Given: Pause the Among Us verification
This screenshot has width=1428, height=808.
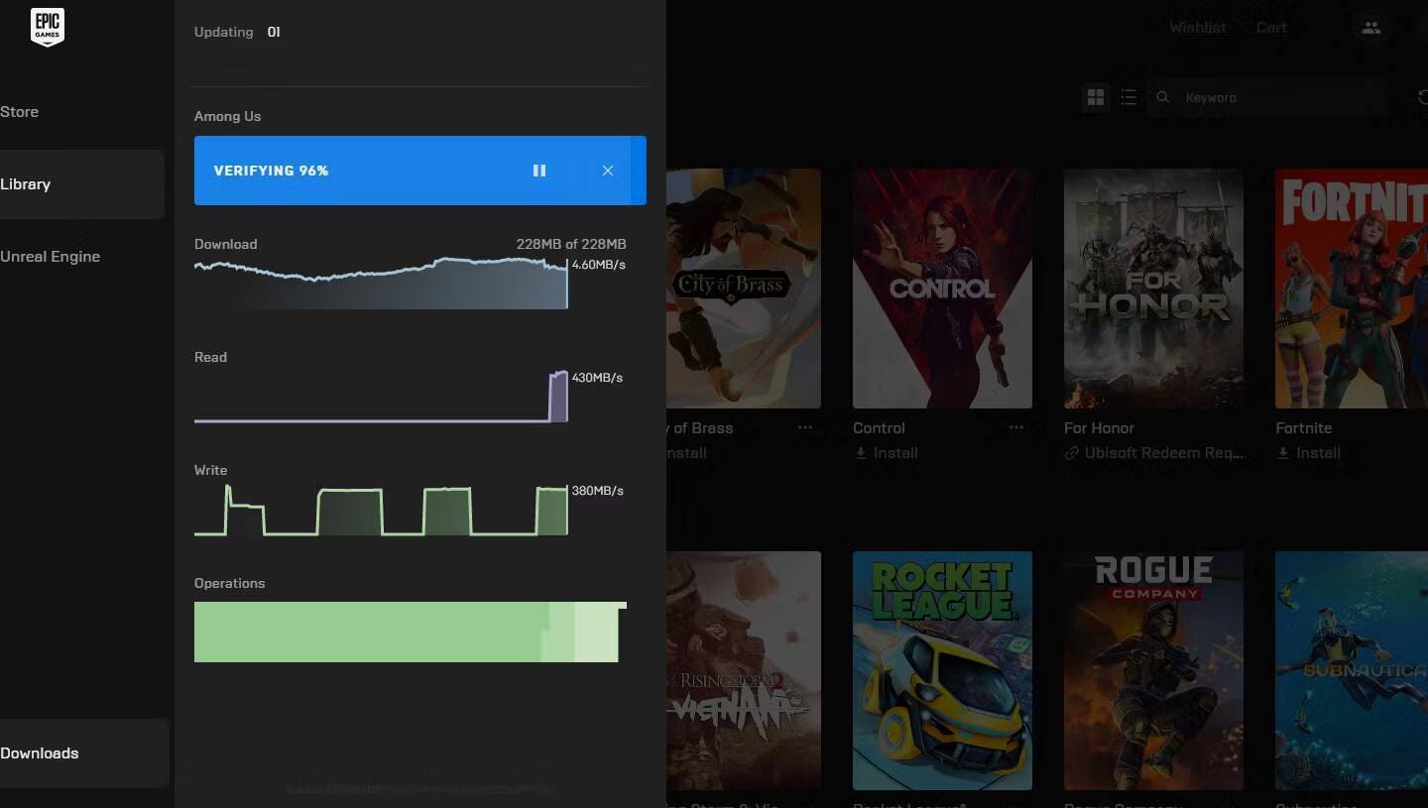Looking at the screenshot, I should tap(539, 171).
